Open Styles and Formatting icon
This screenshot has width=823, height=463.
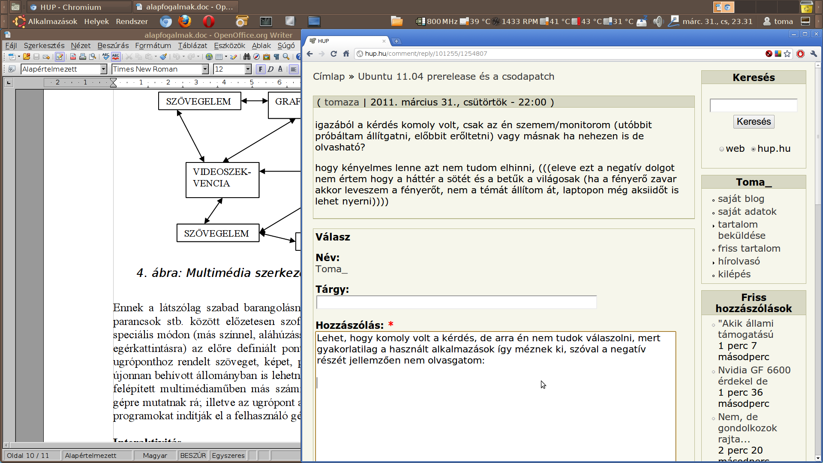pyautogui.click(x=12, y=69)
